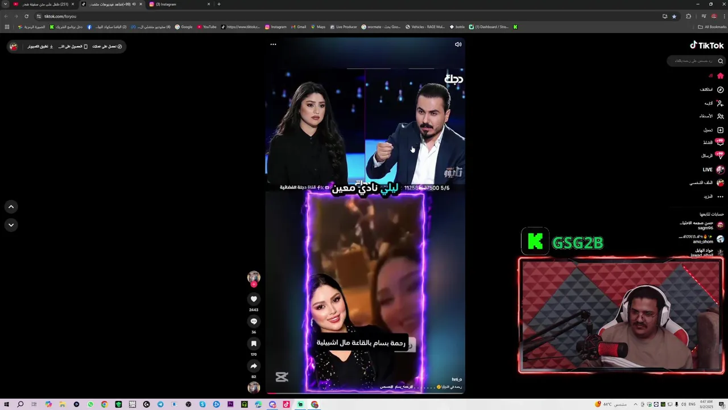Click the desktop app download pill button
Image resolution: width=728 pixels, height=410 pixels.
(40, 46)
